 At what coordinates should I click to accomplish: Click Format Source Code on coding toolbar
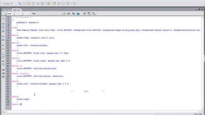tap(3, 77)
